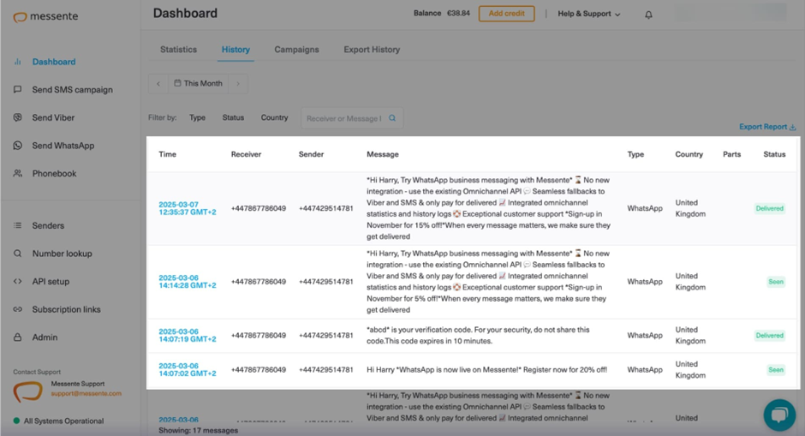
Task: Open the Subscription links page
Action: point(66,310)
